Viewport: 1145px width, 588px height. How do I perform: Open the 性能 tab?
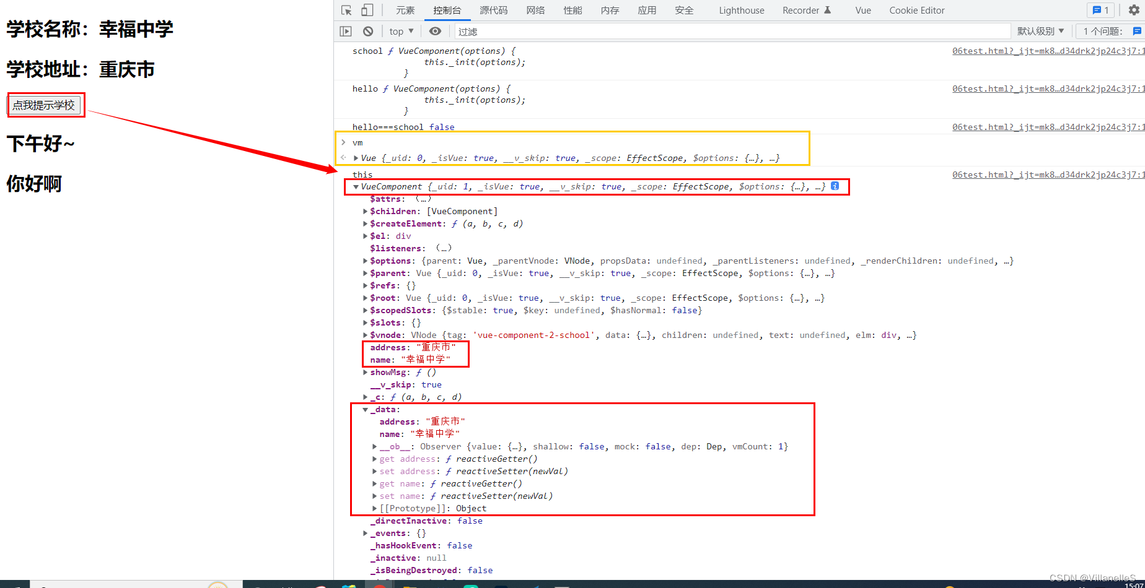(573, 11)
